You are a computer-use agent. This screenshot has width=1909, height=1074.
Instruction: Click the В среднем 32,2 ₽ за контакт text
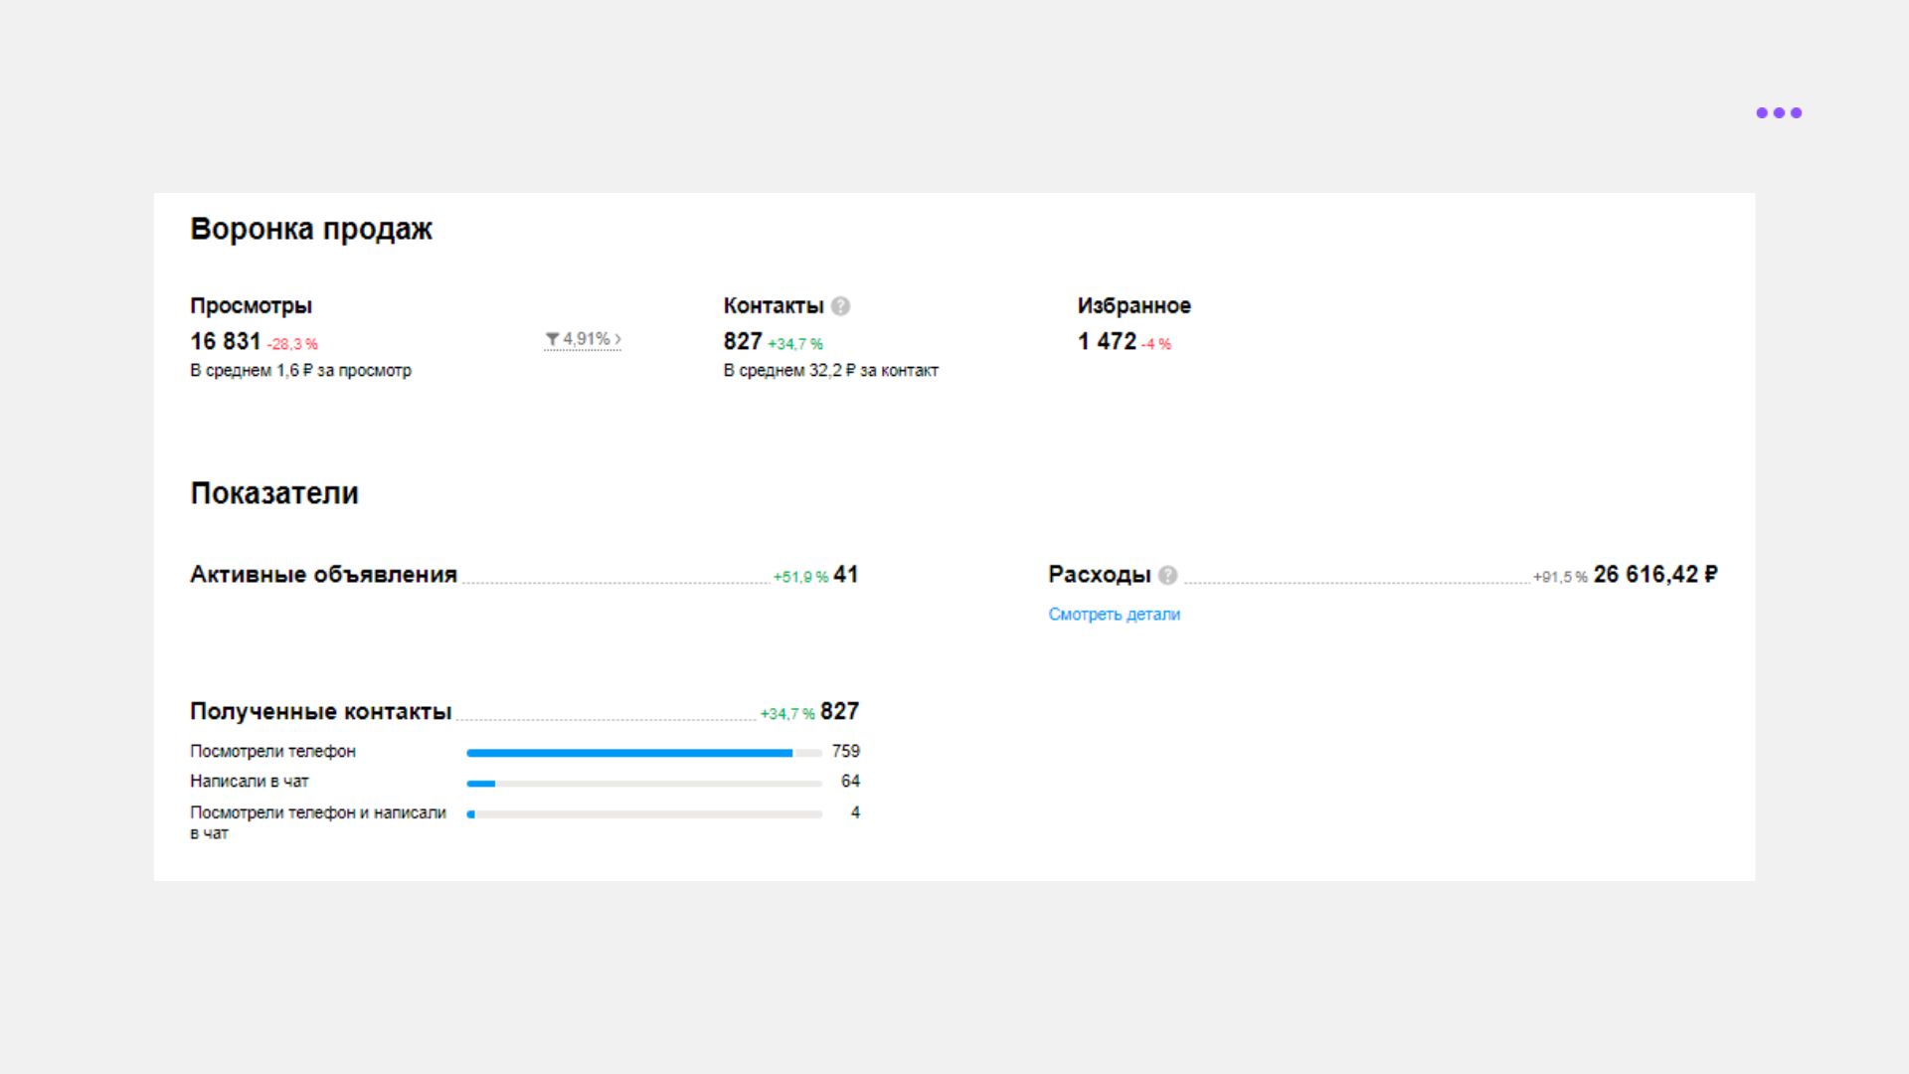(x=830, y=371)
